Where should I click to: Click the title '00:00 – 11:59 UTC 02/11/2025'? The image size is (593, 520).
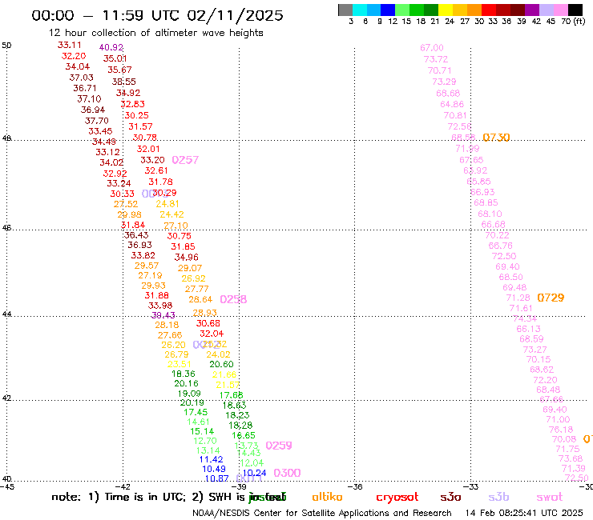[x=157, y=15]
